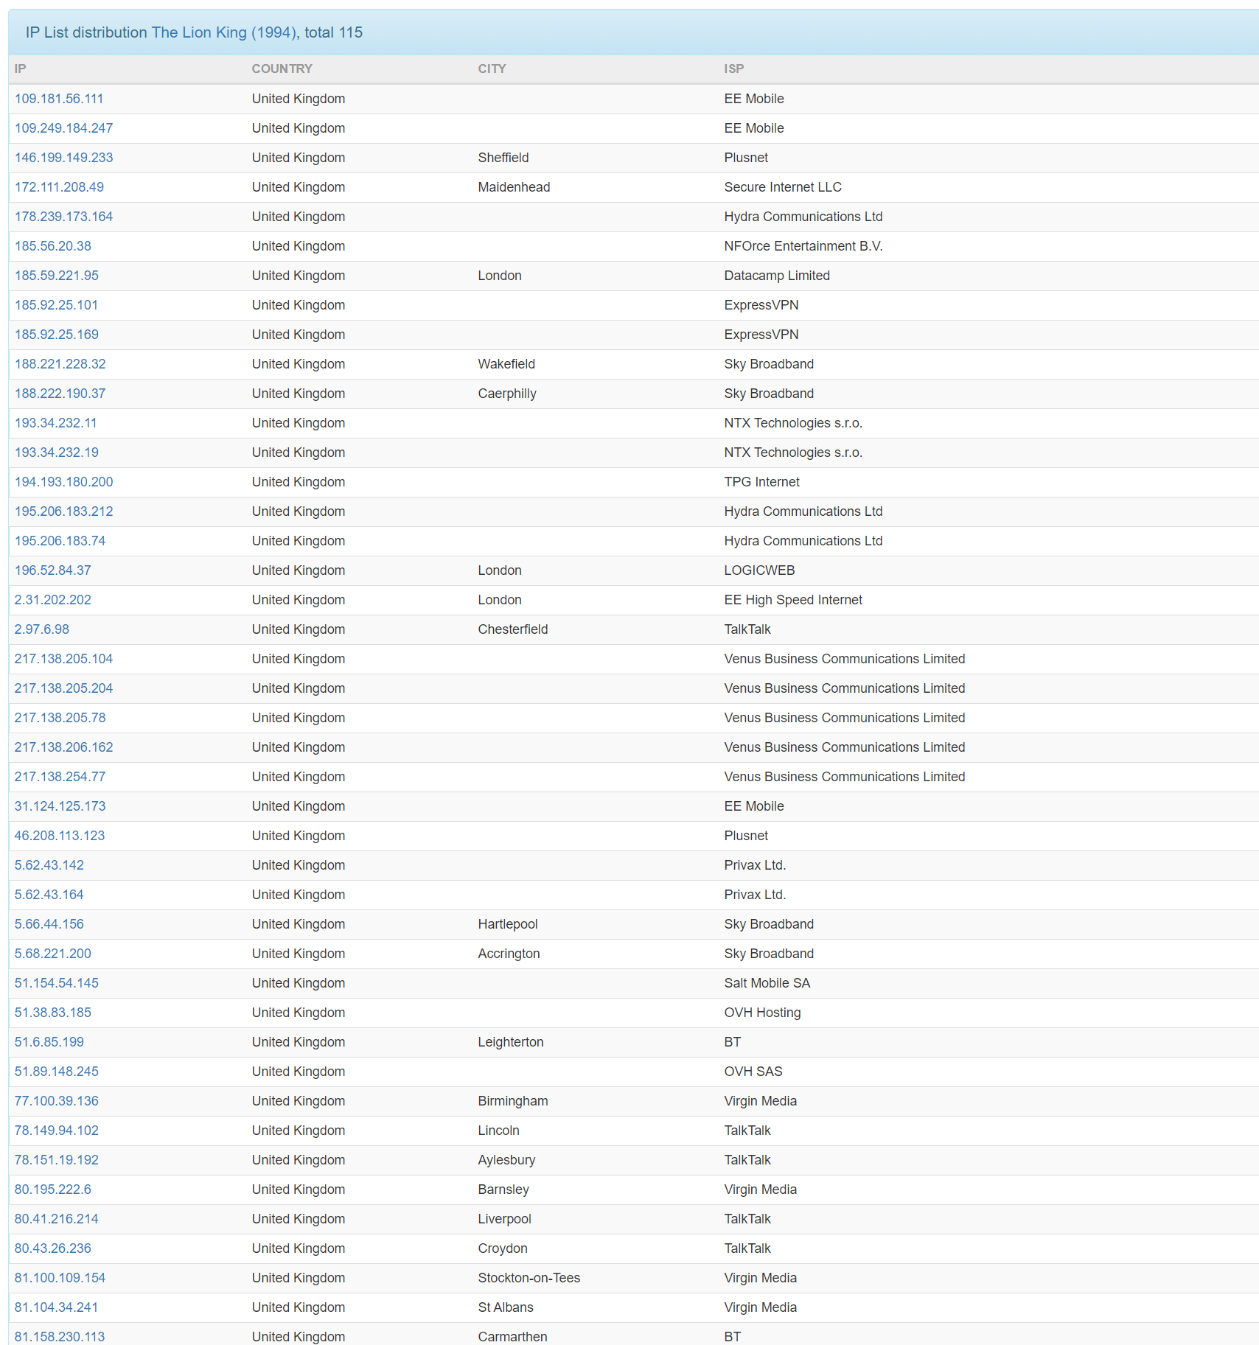
Task: Open IP 109.181.56.111
Action: point(59,99)
